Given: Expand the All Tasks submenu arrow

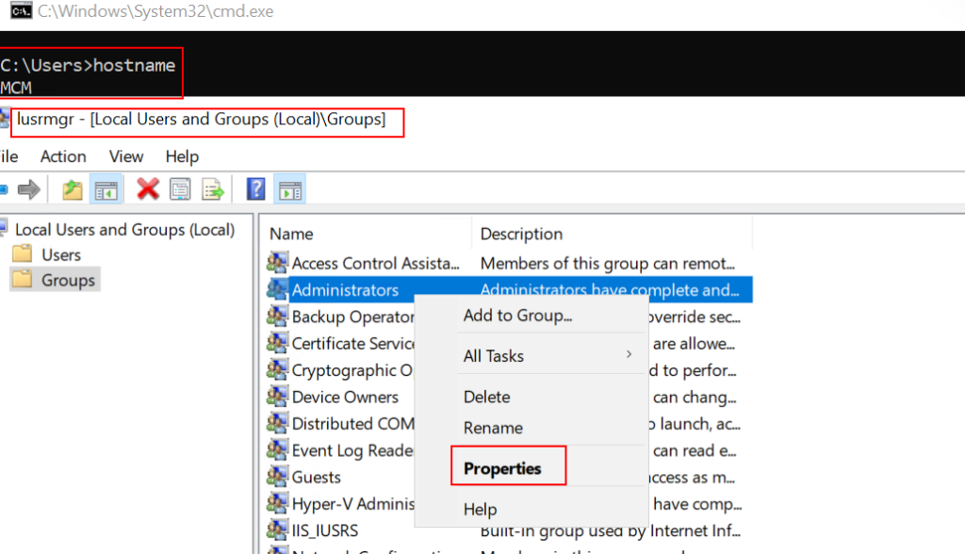Looking at the screenshot, I should click(x=629, y=355).
